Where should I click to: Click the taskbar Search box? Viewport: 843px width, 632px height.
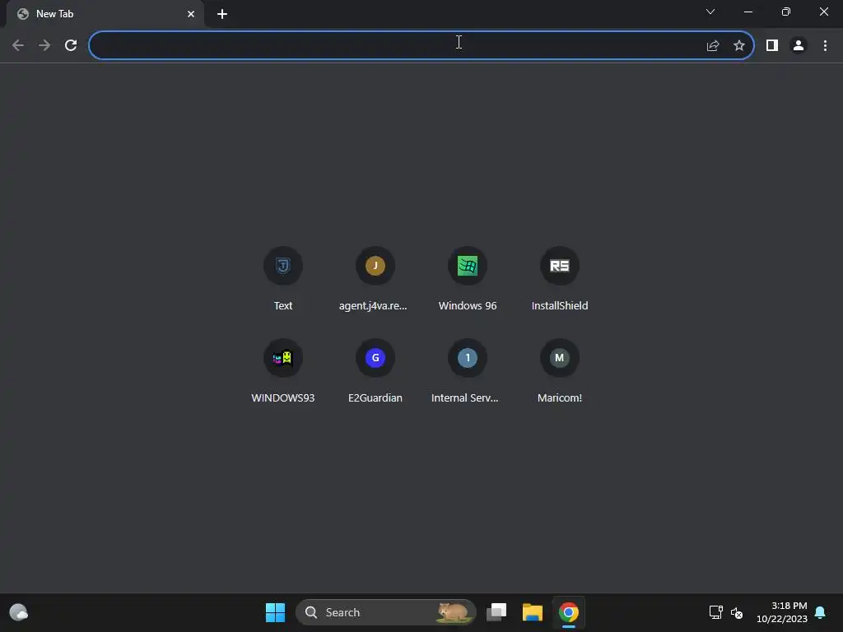(x=385, y=612)
